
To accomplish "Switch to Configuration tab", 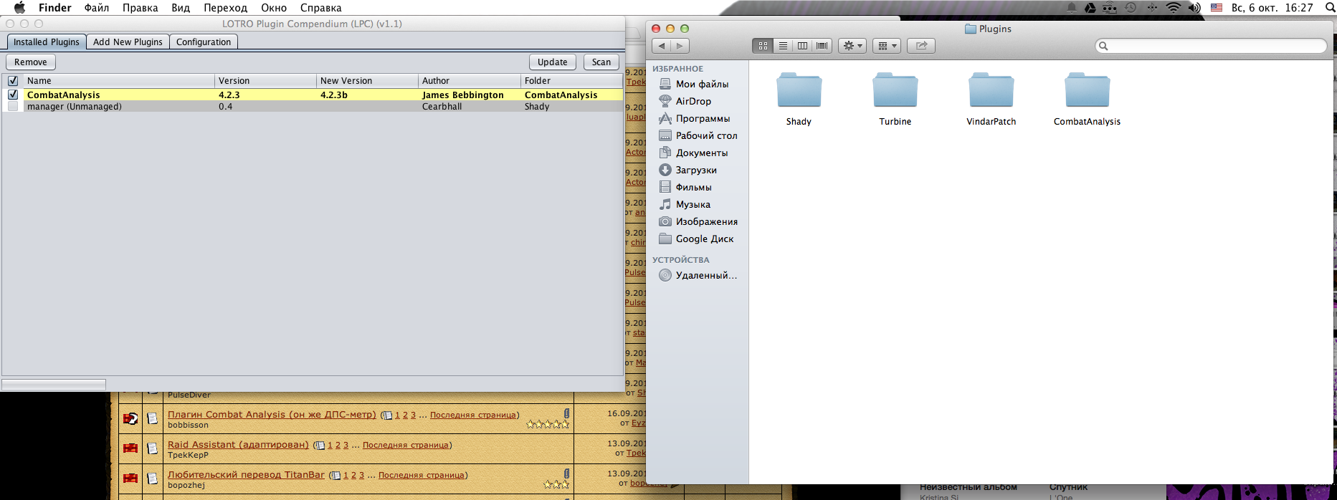I will click(x=204, y=42).
